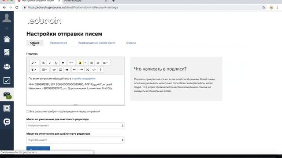
Task: Collapse the sidebar arrow under profile
Action: [7, 28]
